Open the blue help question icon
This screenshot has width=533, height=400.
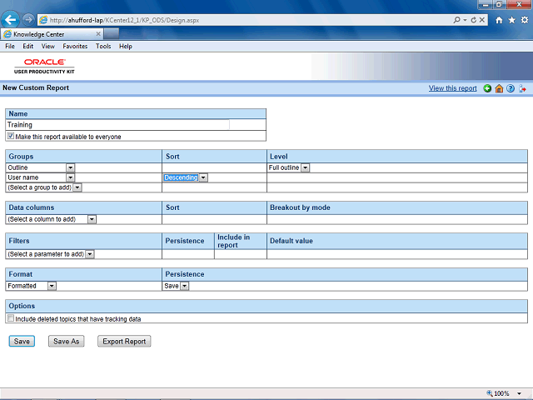tap(511, 89)
